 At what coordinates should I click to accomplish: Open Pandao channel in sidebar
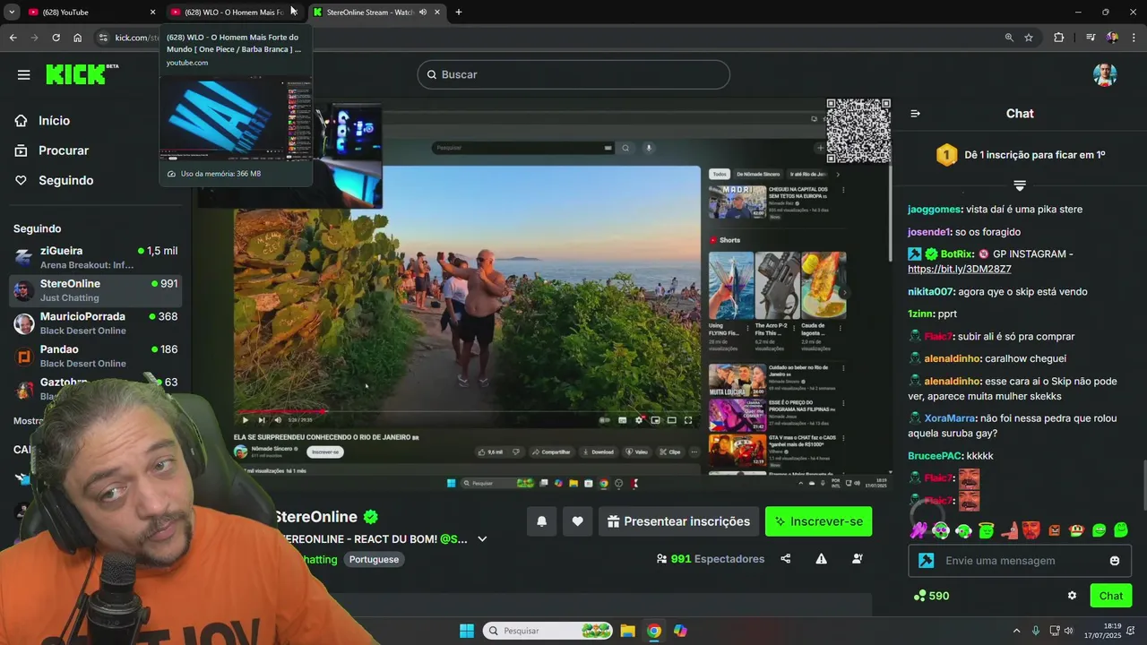point(95,356)
